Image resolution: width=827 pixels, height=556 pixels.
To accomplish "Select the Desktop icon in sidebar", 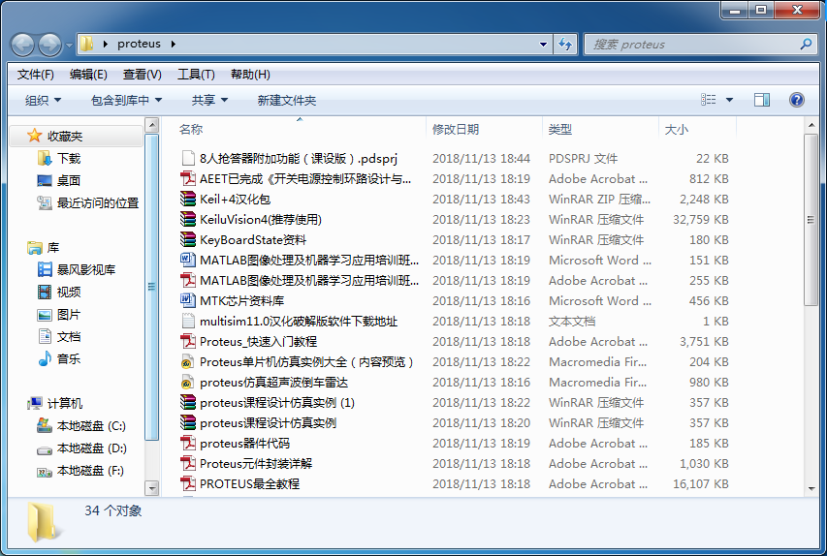I will click(x=45, y=181).
